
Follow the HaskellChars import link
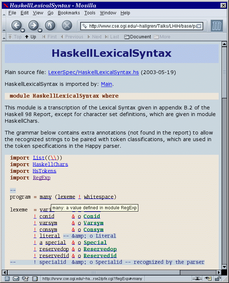pyautogui.click(x=50, y=164)
